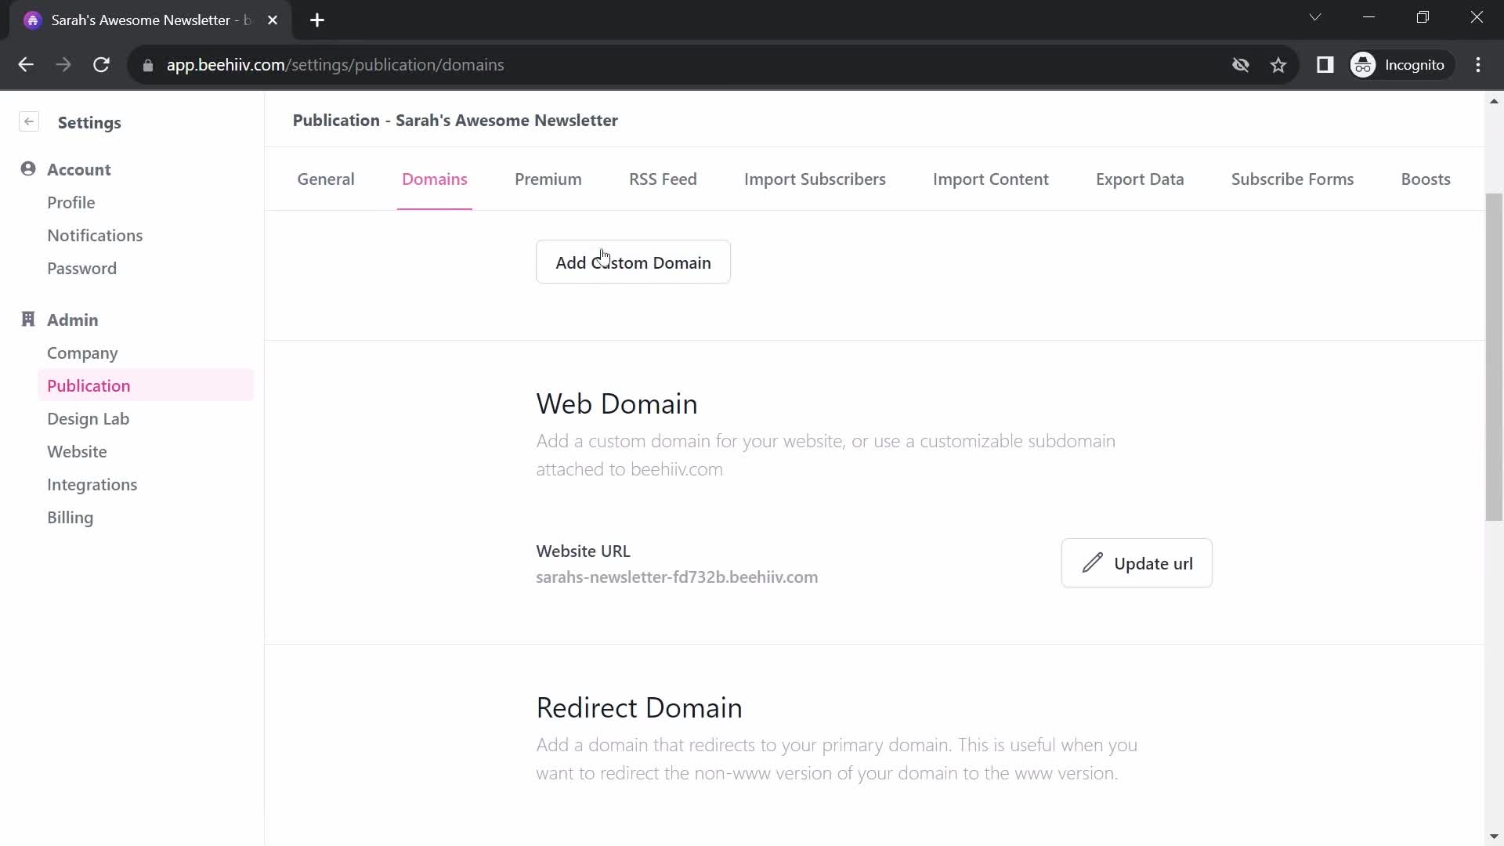Click the back arrow icon in Settings
This screenshot has height=846, width=1504.
point(29,121)
